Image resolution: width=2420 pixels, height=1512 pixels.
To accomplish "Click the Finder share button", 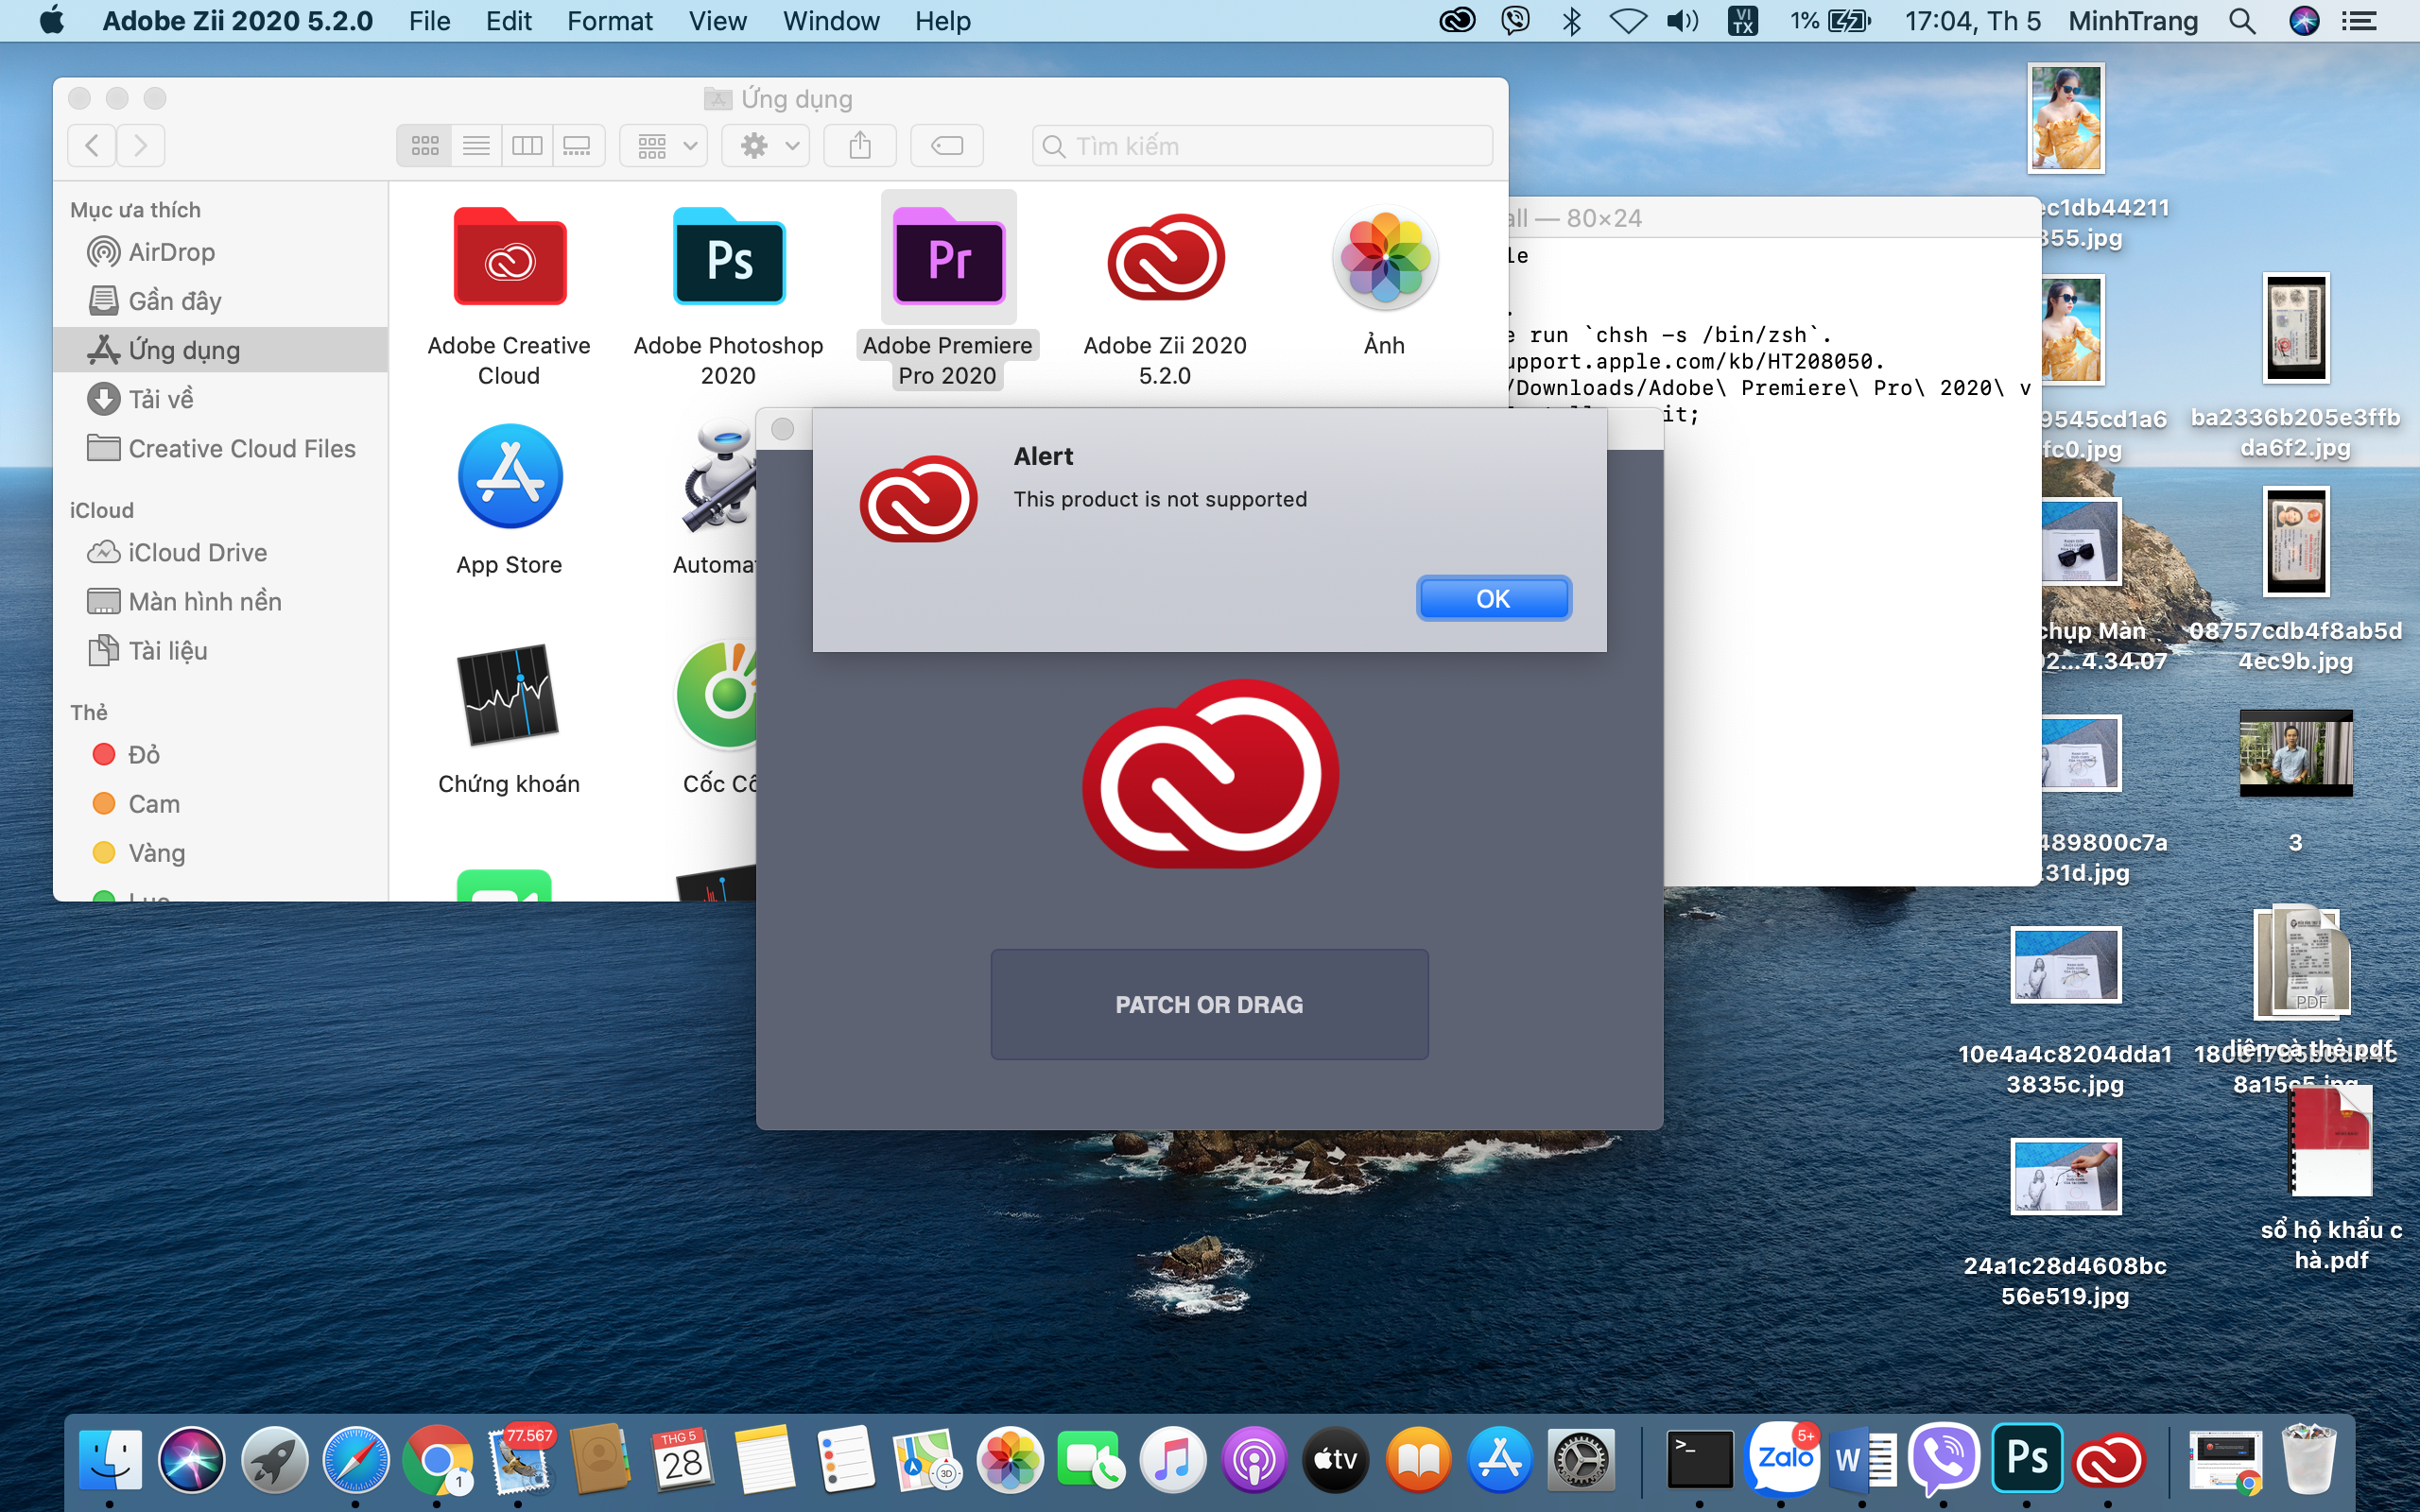I will 860,146.
